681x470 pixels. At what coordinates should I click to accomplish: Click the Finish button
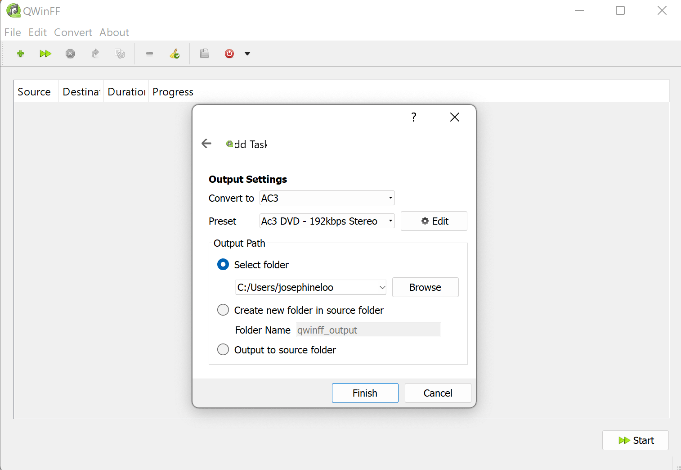pyautogui.click(x=365, y=393)
